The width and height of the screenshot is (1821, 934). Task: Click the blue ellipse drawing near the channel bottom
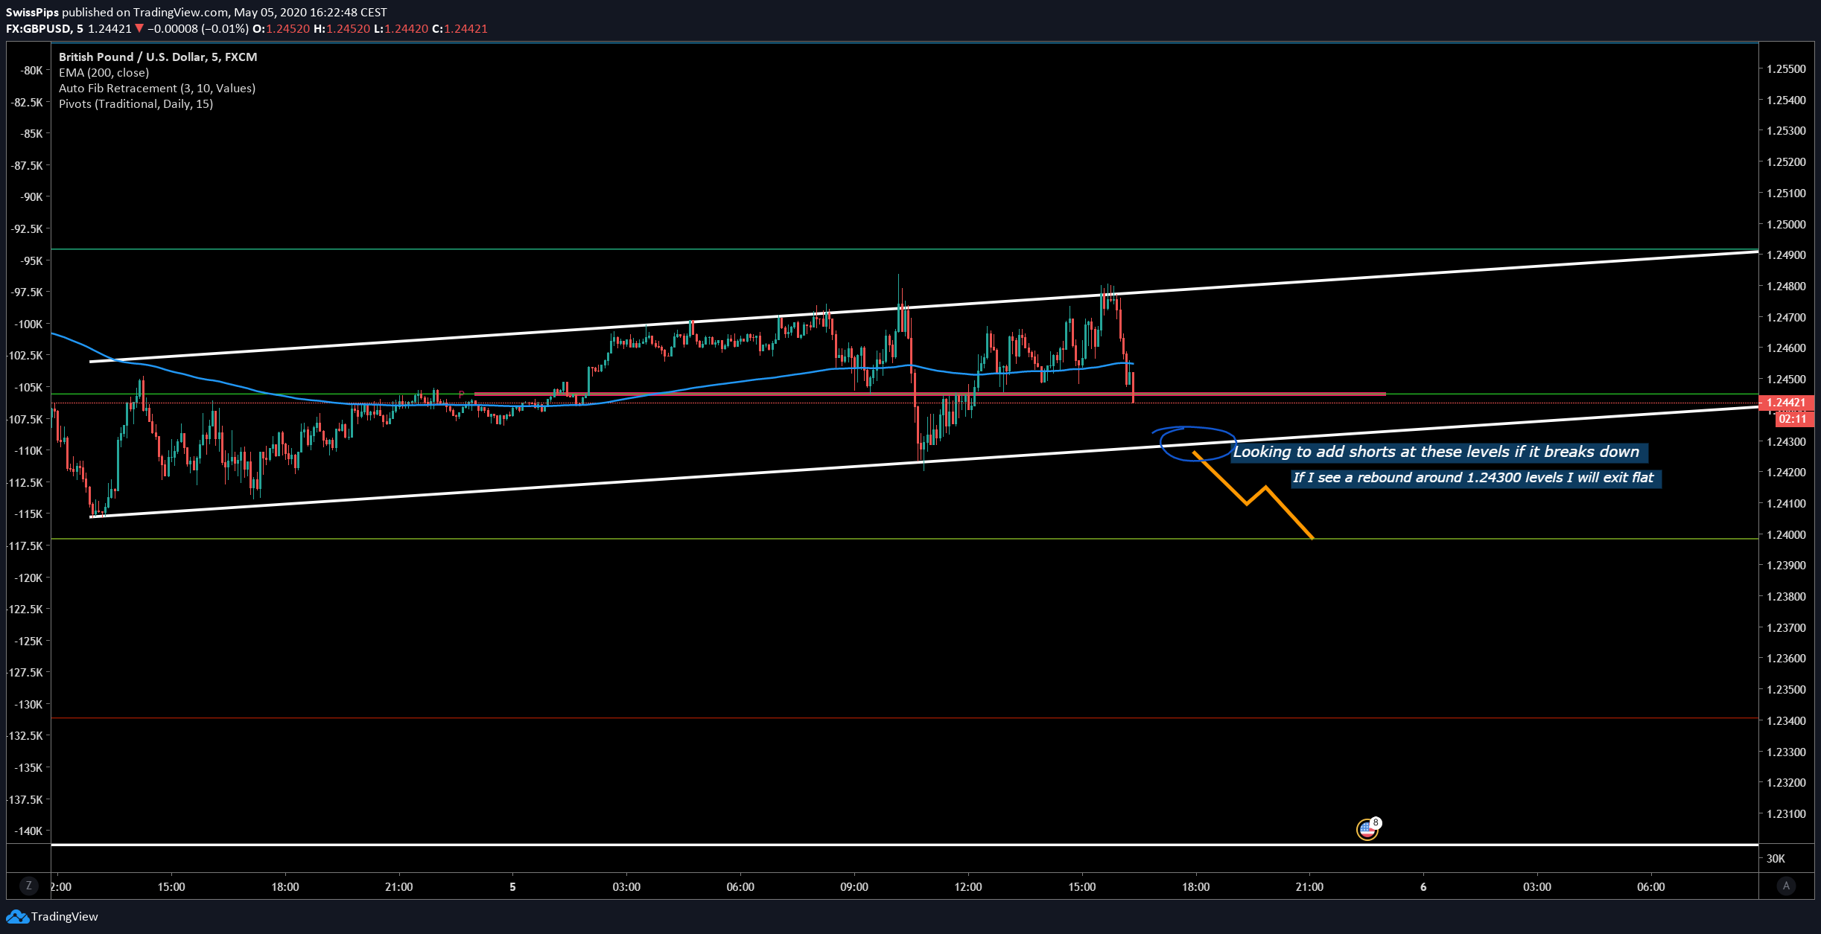[x=1195, y=444]
